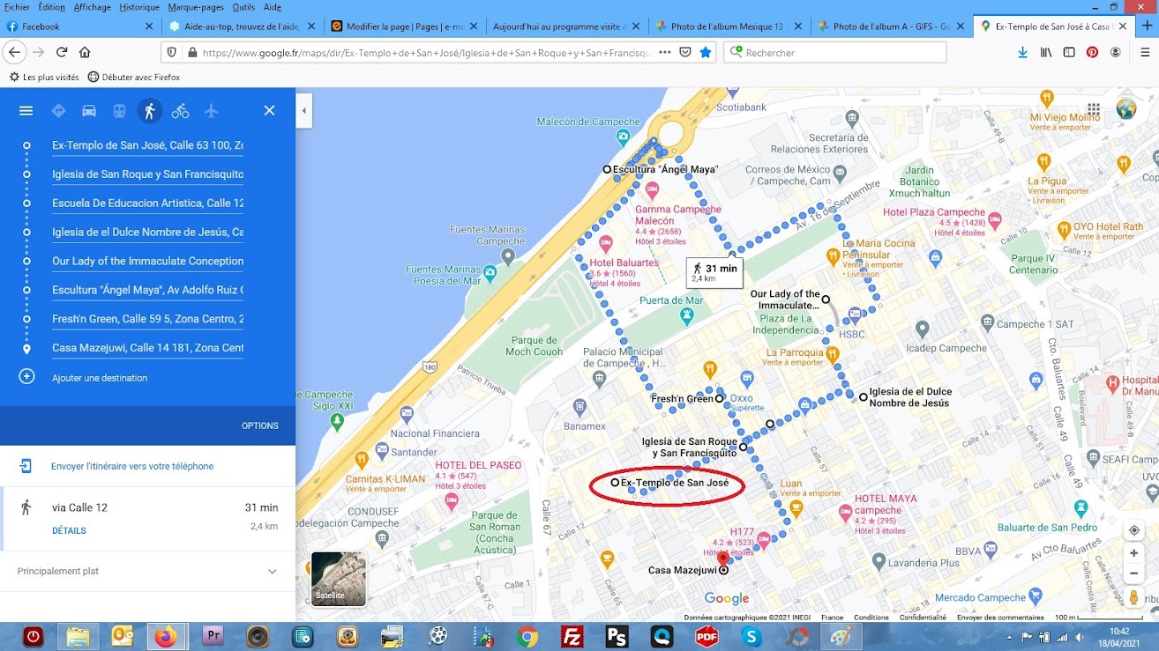Go back to the previous page

[x=14, y=52]
